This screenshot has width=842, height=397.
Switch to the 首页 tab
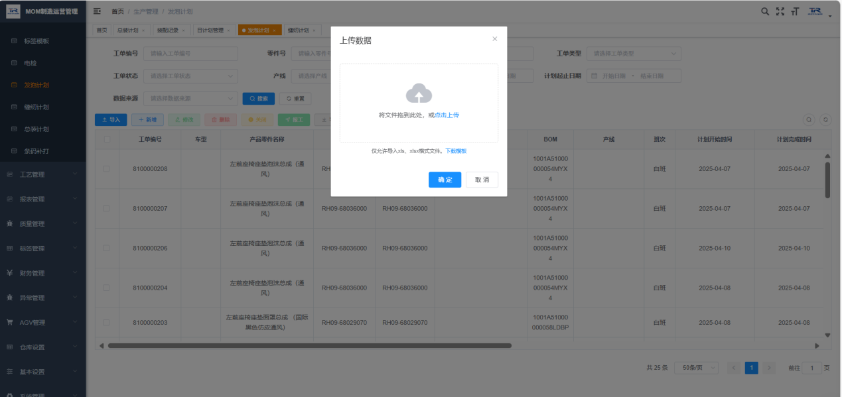pyautogui.click(x=102, y=30)
